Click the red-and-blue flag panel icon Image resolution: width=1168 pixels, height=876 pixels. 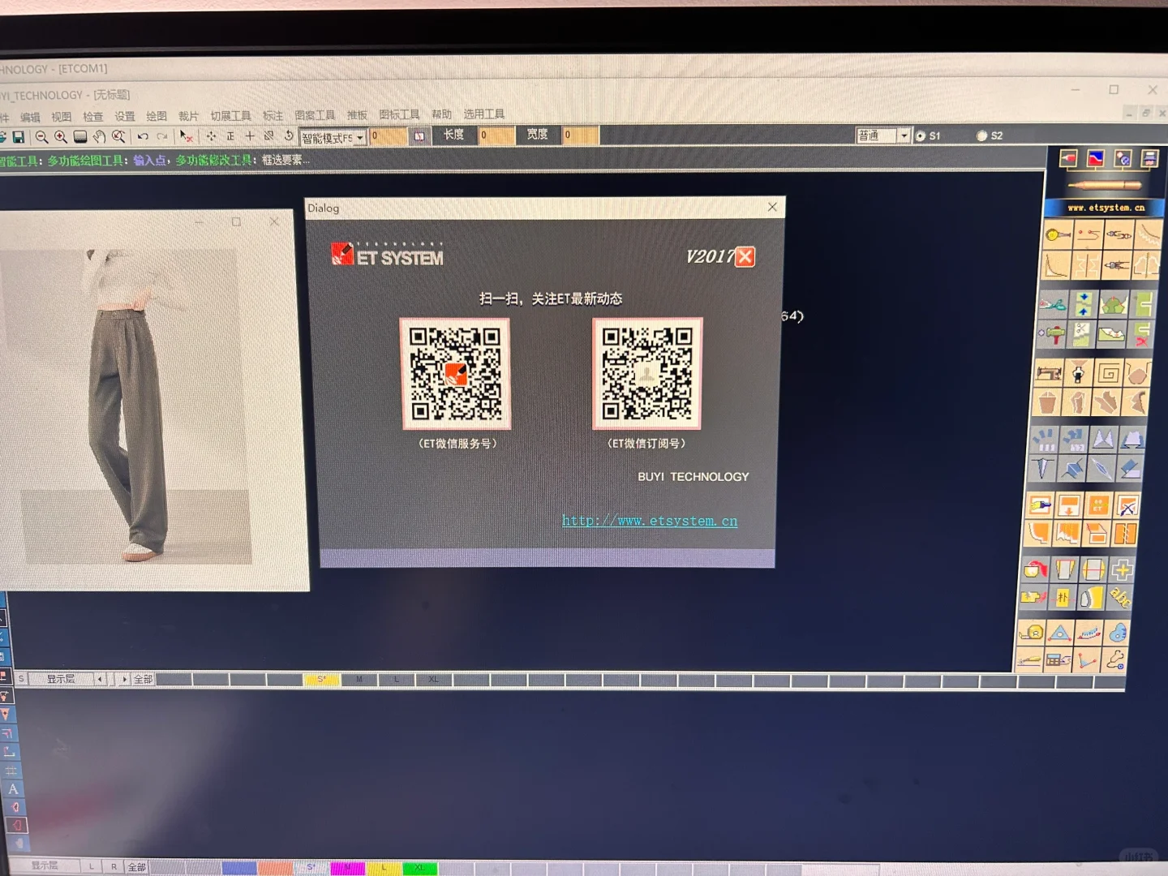[x=1095, y=158]
